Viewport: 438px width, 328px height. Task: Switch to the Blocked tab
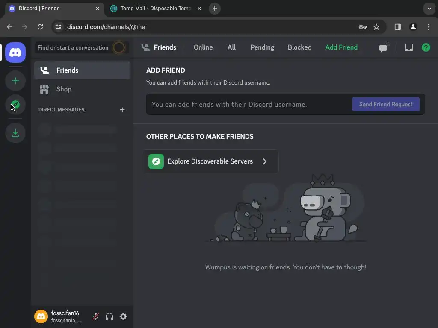pyautogui.click(x=299, y=47)
